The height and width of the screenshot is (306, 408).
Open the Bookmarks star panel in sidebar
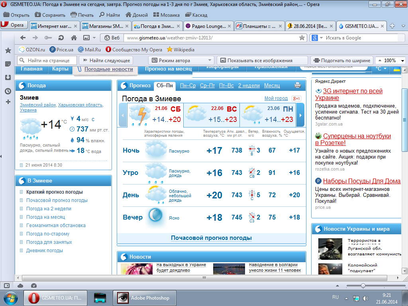pos(8,51)
